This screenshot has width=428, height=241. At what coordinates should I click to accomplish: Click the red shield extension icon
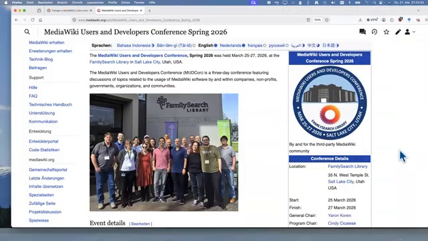401,19
